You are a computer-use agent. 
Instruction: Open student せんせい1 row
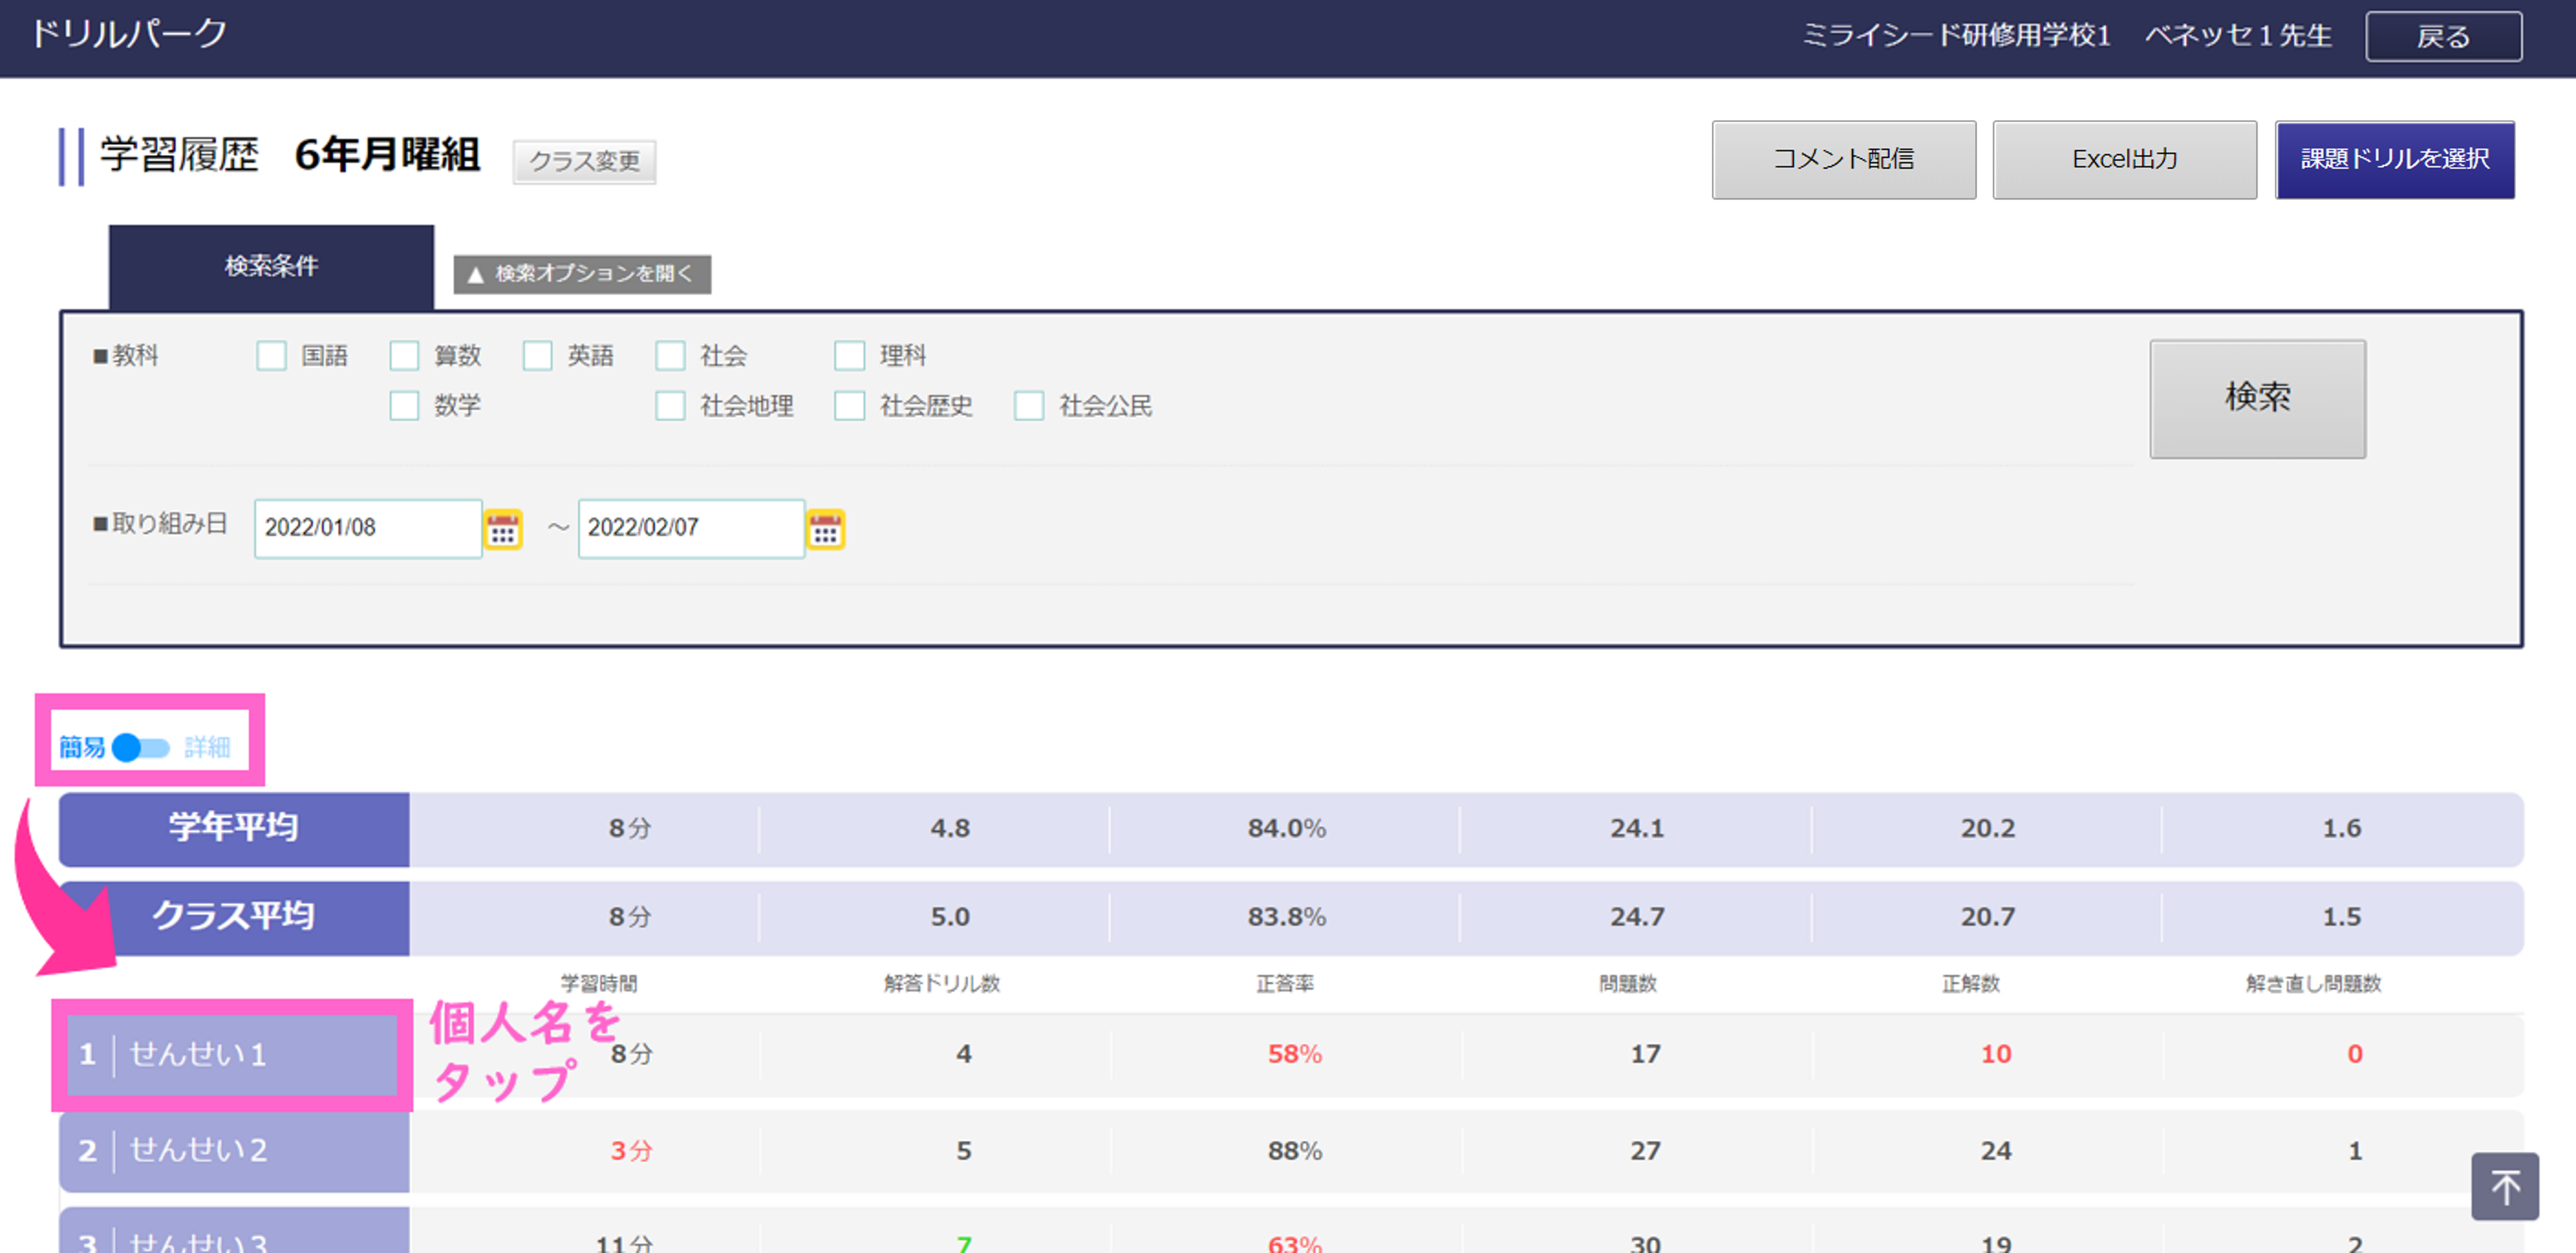(233, 1054)
